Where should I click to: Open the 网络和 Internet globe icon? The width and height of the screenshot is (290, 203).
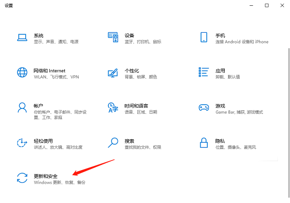22,72
